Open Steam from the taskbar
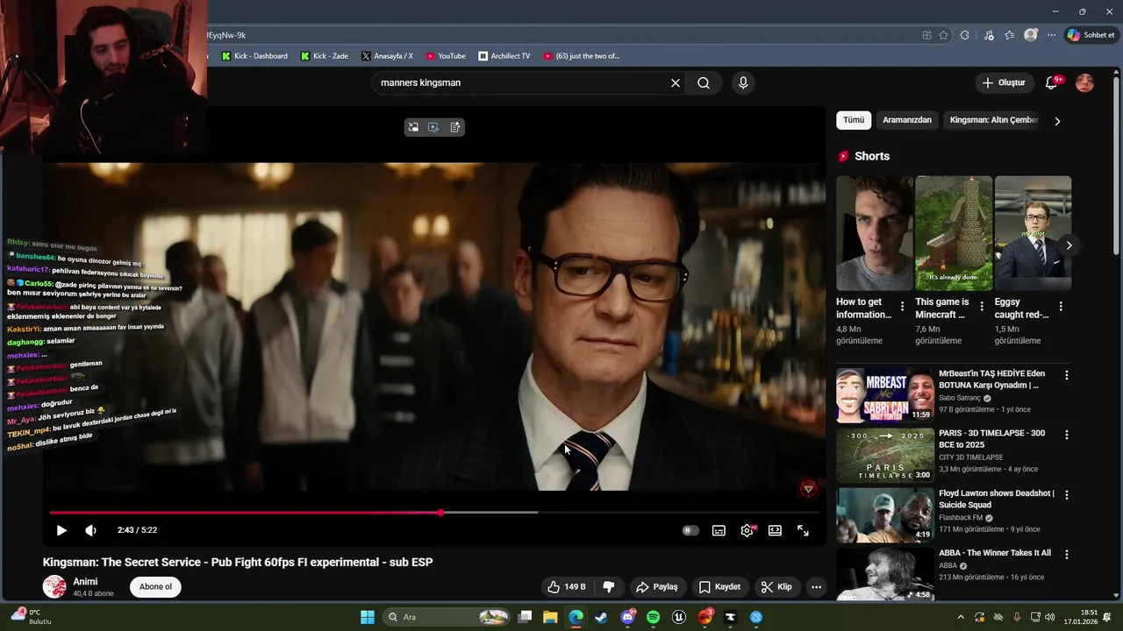 point(601,617)
